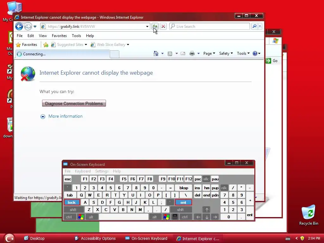
Task: Click the down arrow key on On-Screen Keyboard
Action: tap(206, 217)
